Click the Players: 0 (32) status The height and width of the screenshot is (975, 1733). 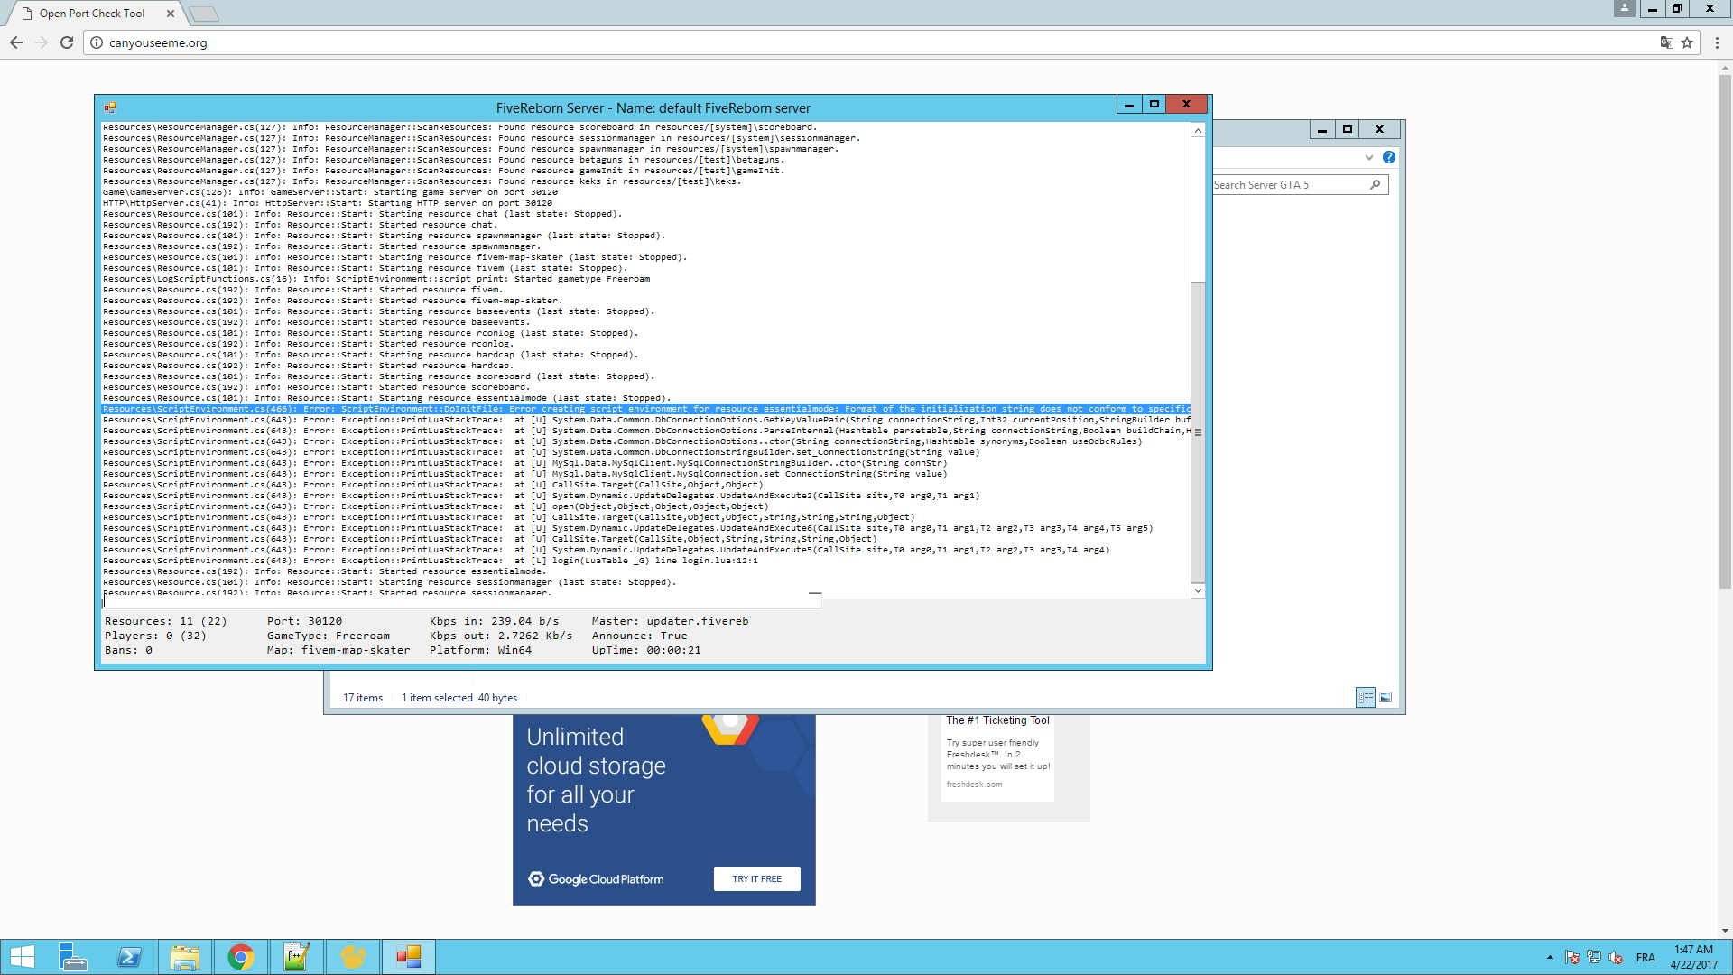[155, 636]
